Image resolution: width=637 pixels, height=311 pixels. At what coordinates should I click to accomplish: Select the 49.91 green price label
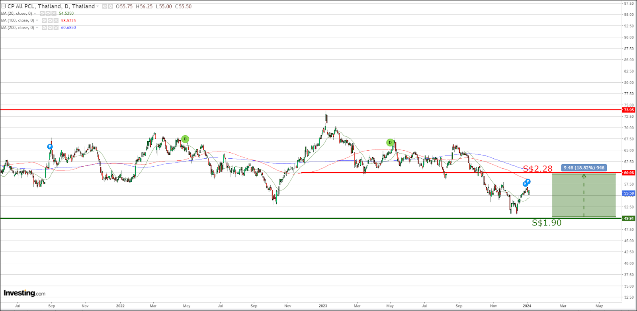tap(629, 218)
